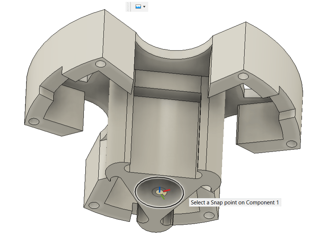Viewport: 315px width, 244px height.
Task: Click the blue axis of joint origin
Action: tap(160, 189)
